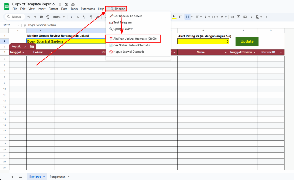Open the functions sigma icon
The height and width of the screenshot is (180, 294).
[x=266, y=17]
